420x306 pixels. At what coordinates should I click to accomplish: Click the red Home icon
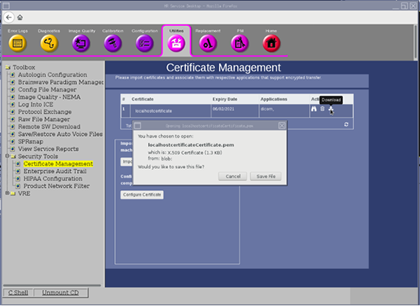tap(272, 43)
